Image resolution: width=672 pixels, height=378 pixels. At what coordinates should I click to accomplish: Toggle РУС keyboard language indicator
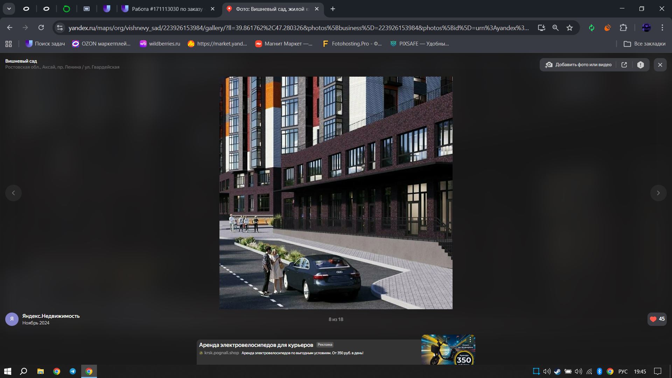tap(623, 371)
